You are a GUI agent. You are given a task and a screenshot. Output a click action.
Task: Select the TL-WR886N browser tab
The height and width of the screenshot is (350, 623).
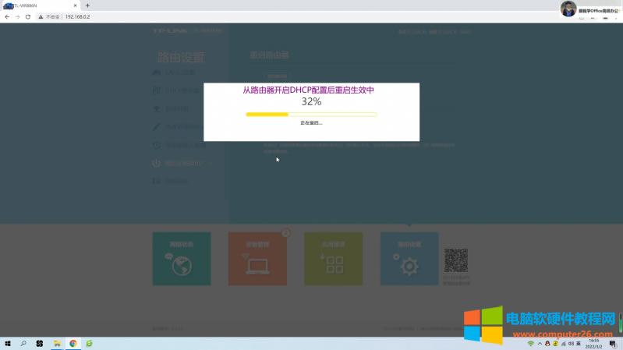[40, 5]
